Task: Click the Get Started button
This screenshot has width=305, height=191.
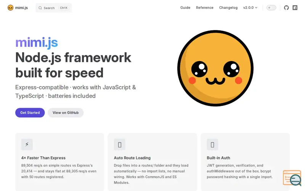Action: pos(30,113)
